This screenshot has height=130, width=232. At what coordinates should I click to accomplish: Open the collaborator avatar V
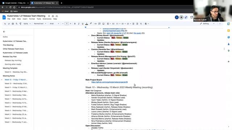(x=177, y=17)
